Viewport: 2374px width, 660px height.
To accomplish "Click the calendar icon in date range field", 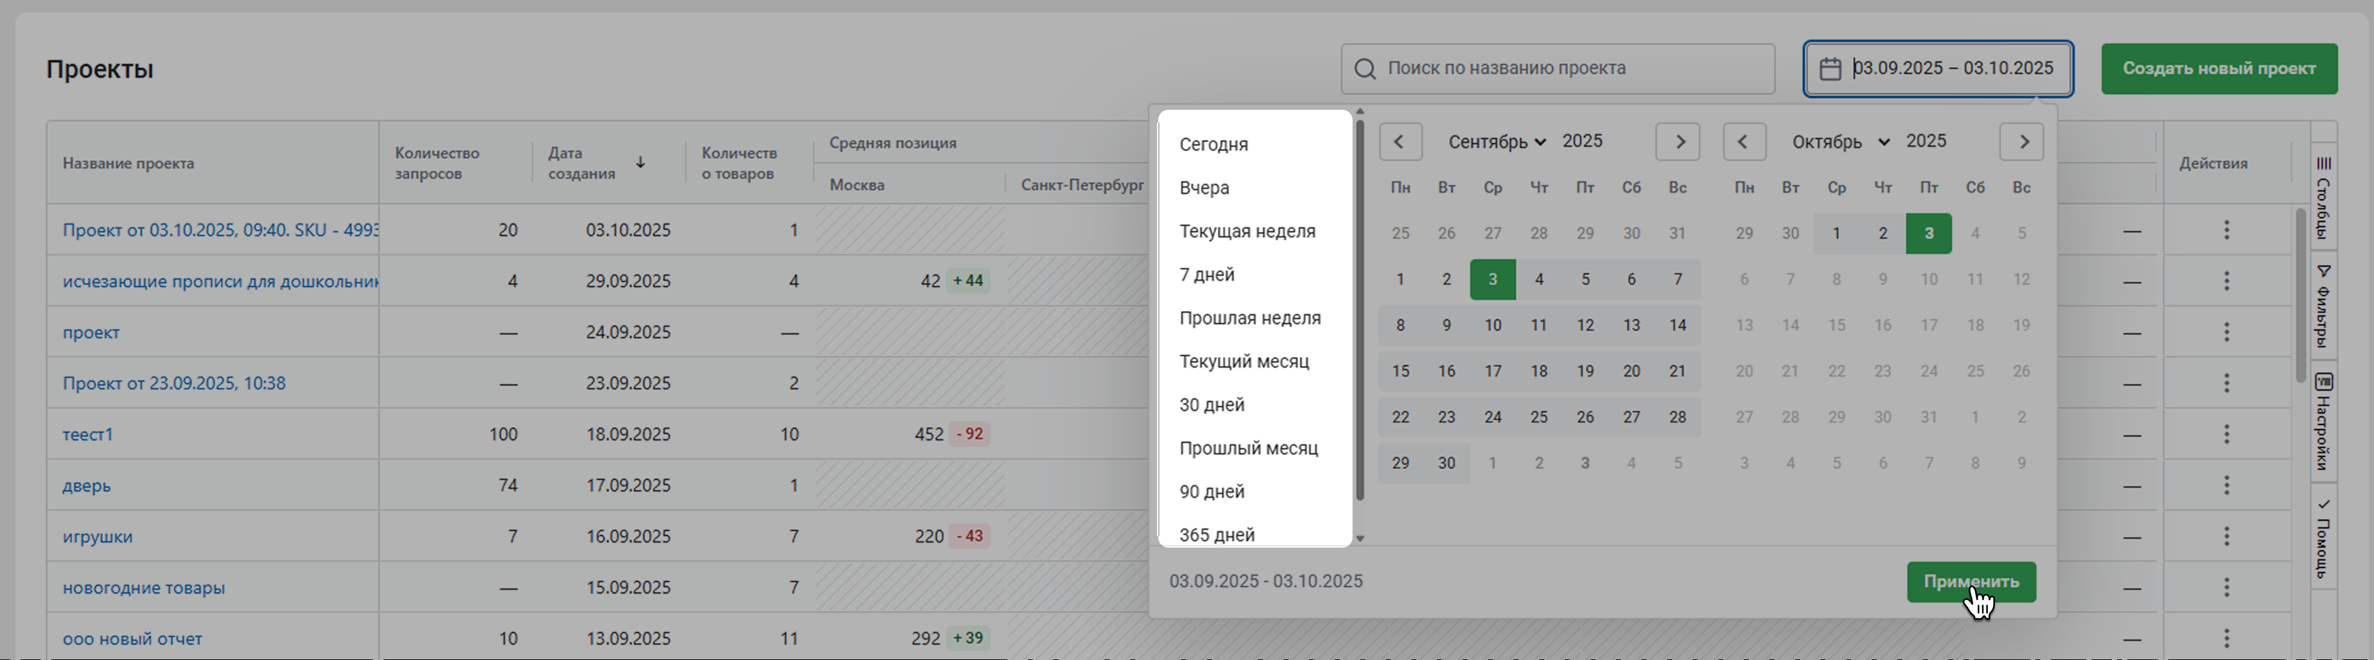I will [x=1830, y=69].
